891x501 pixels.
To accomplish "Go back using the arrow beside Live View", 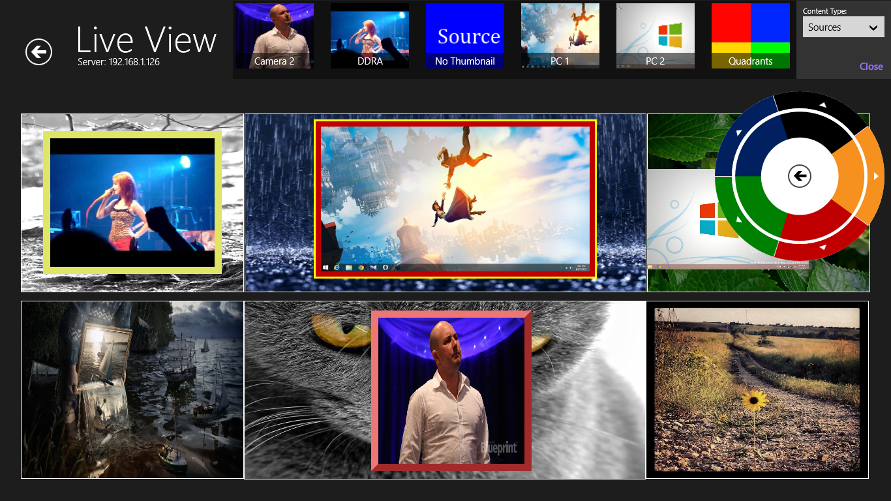I will click(x=38, y=52).
